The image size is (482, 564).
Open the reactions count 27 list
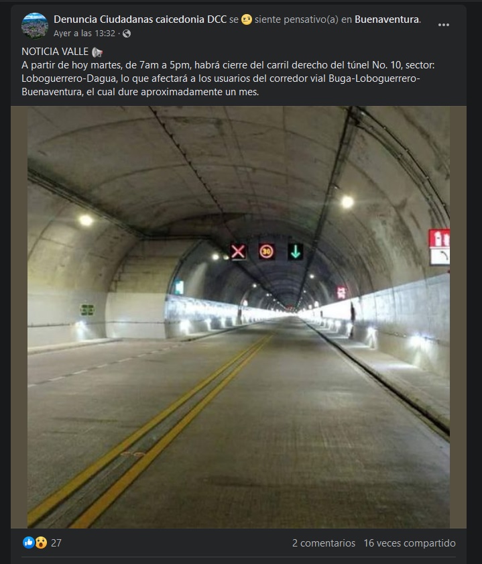click(x=56, y=543)
